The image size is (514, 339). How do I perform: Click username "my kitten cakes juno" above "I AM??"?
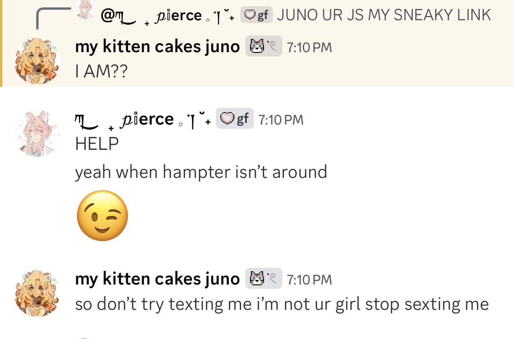[x=157, y=47]
